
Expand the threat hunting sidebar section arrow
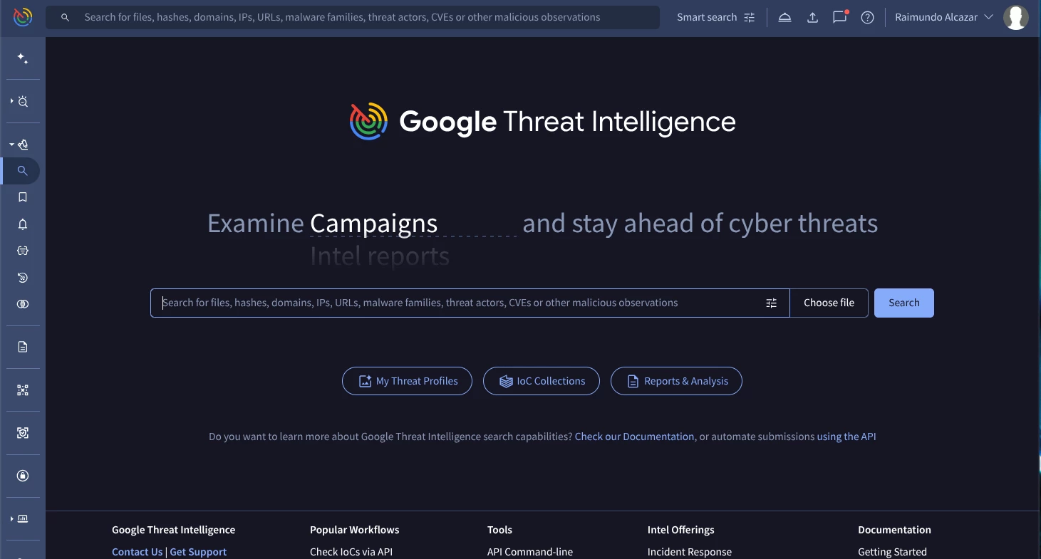[x=11, y=102]
